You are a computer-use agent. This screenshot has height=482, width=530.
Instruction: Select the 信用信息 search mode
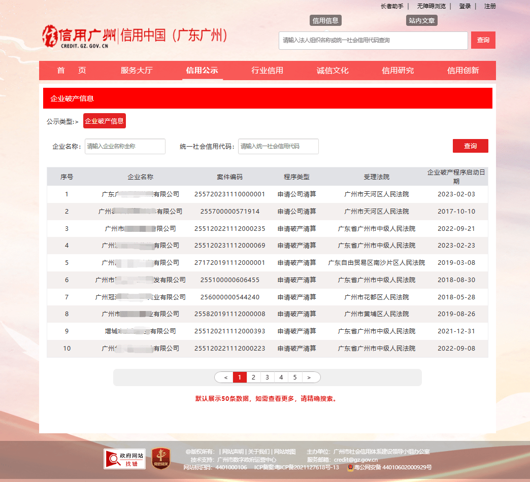325,20
